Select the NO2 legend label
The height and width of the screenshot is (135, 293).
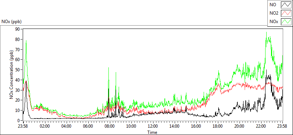tap(274, 13)
